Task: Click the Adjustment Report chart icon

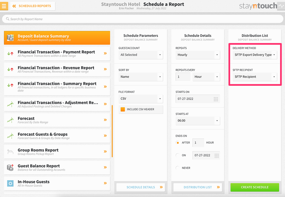Action: point(10,104)
